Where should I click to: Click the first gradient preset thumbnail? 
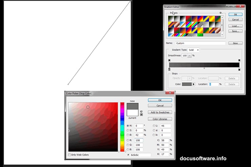(172, 19)
